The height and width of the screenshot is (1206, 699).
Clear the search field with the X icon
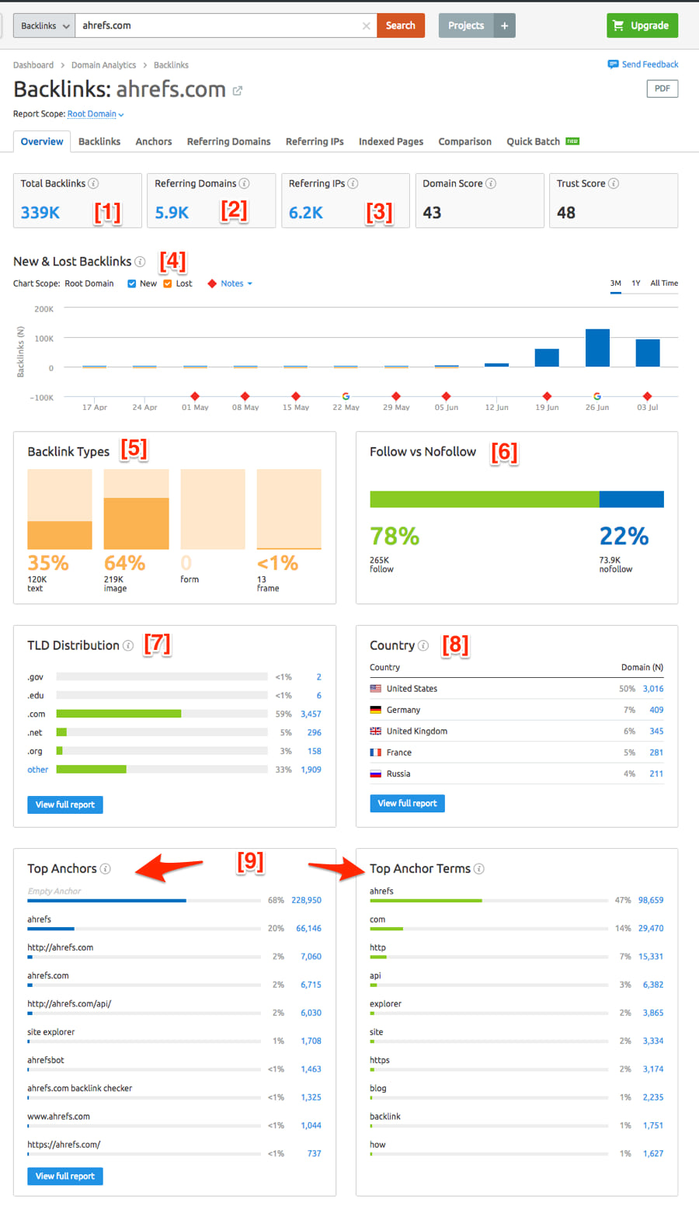pos(366,26)
